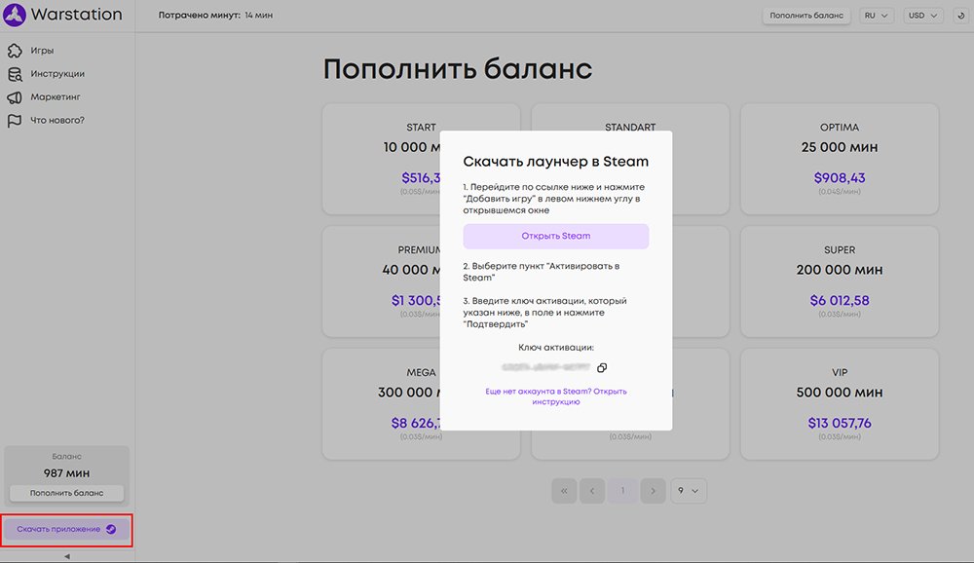Open the USD currency dropdown

pos(922,15)
